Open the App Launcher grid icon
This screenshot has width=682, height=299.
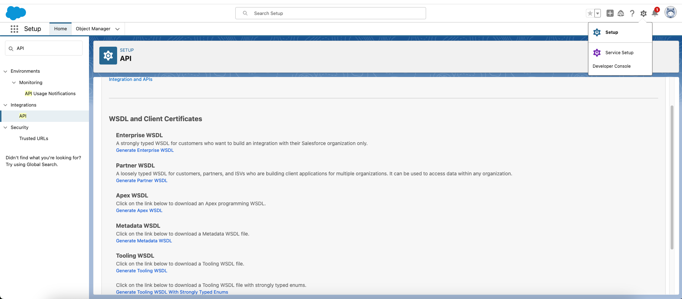[x=14, y=29]
